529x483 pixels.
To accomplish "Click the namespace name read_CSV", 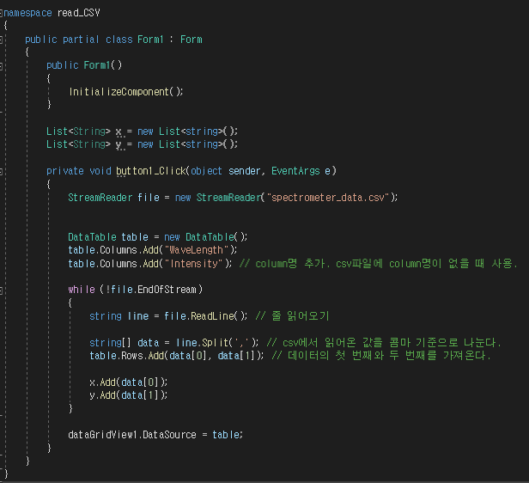I will [79, 13].
